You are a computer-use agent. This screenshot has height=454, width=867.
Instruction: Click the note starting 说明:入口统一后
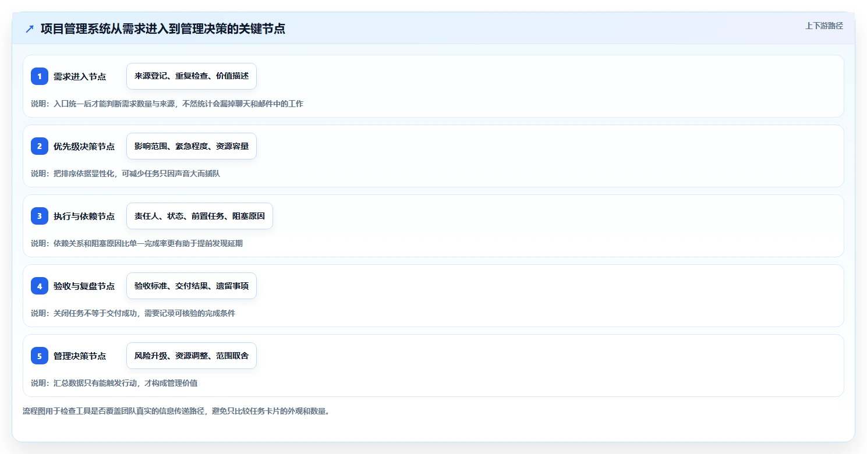(167, 104)
